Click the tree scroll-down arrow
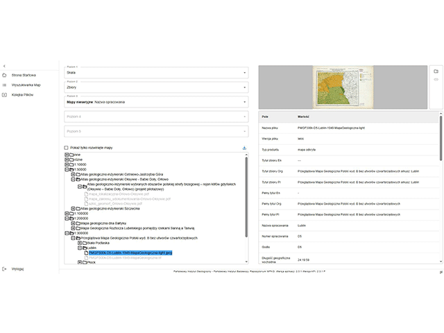This screenshot has height=333, width=444. [x=246, y=262]
